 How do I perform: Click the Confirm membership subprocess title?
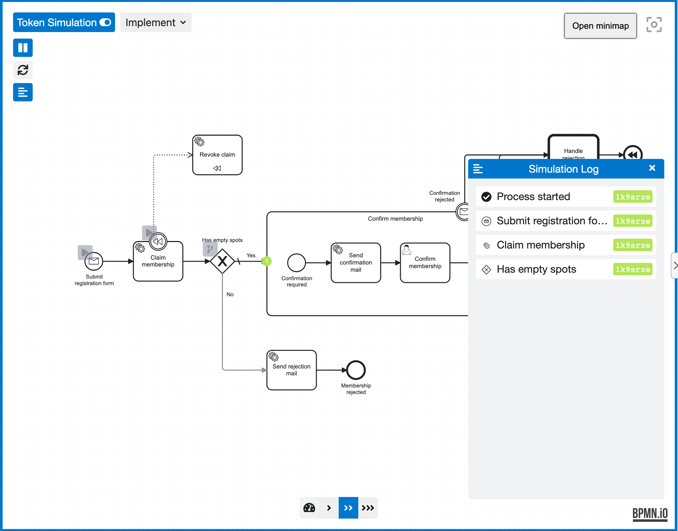395,219
